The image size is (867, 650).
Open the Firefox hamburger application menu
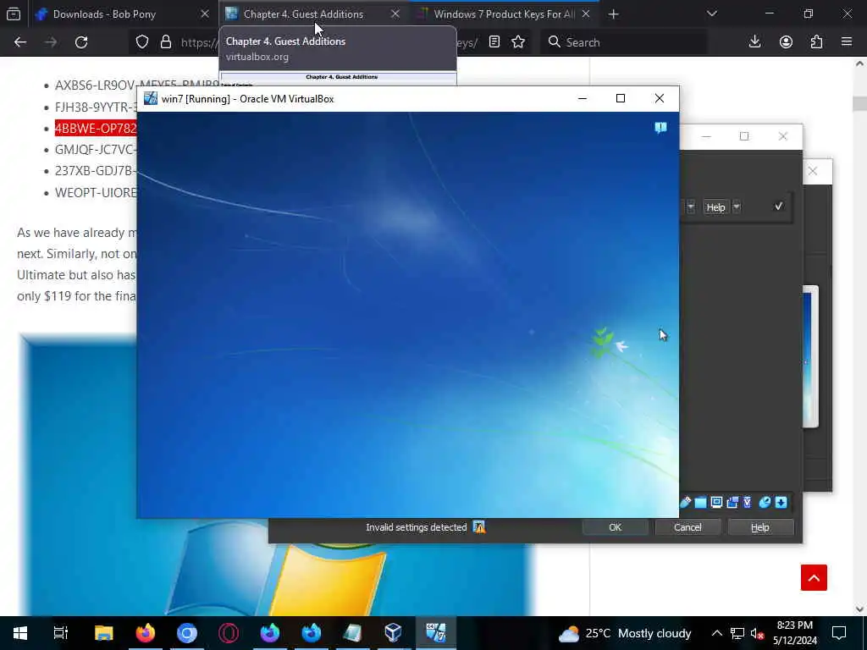coord(847,42)
